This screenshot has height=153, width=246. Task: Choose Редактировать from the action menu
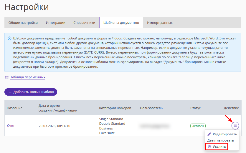click(x=224, y=134)
